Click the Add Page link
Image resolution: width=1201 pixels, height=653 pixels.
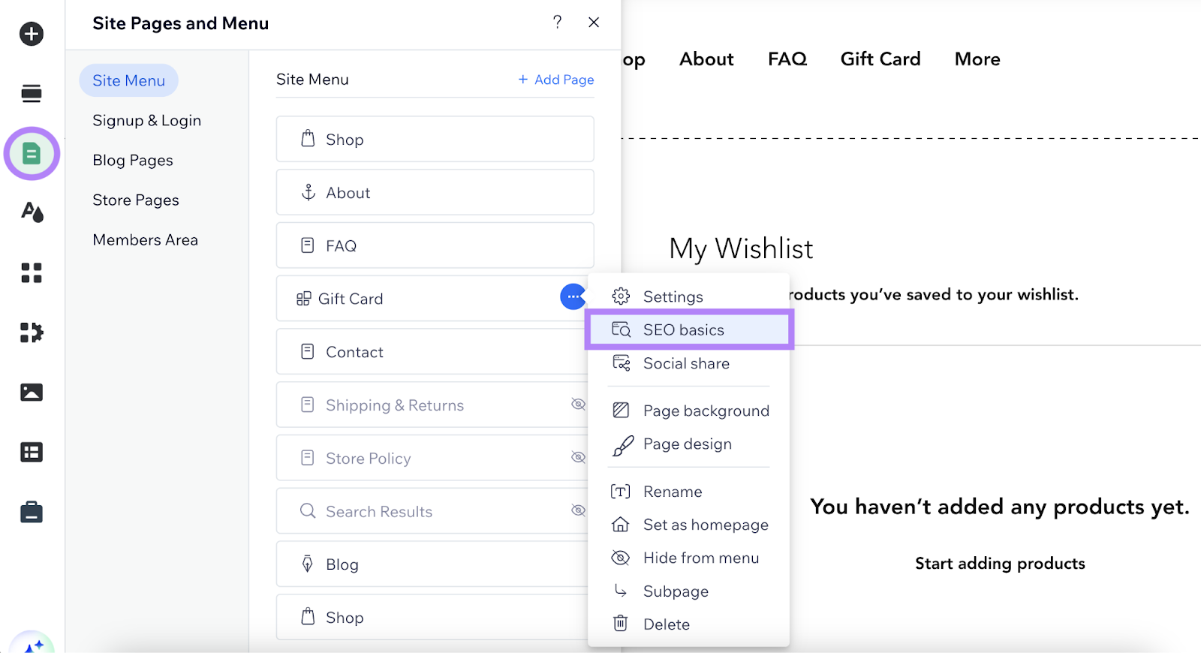click(556, 80)
